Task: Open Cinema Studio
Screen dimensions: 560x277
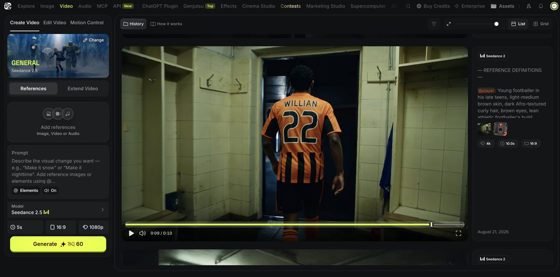Action: [x=259, y=6]
